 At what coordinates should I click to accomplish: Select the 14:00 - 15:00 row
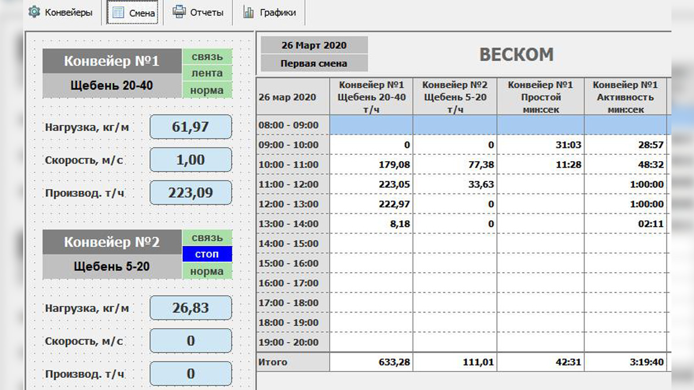coord(463,243)
